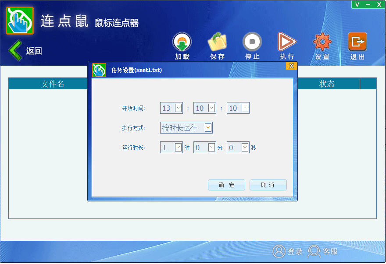
Task: Close the main 连点鼠 window
Action: tap(379, 4)
